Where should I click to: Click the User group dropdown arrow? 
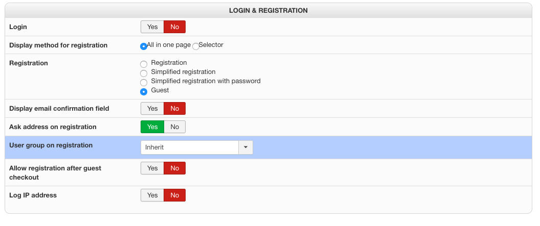click(x=245, y=147)
